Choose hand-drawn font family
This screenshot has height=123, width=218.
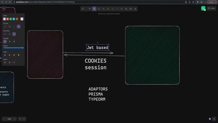(5, 34)
